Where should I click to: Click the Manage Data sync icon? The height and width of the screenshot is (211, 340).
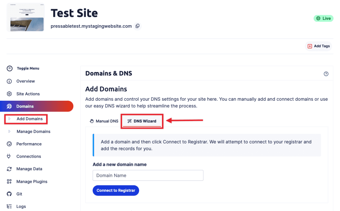[x=9, y=169]
